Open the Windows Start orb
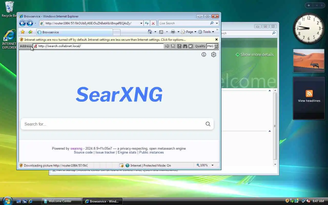This screenshot has height=205, width=328. [x=7, y=201]
